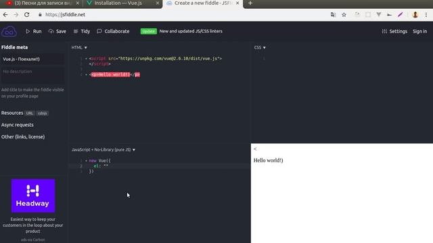Save the fiddle

[57, 32]
